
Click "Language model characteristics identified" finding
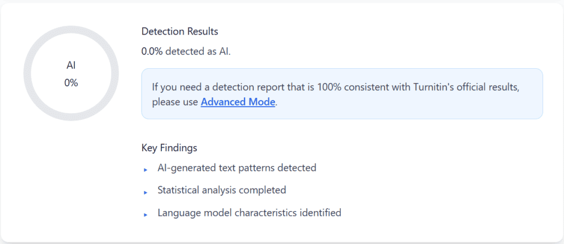249,213
